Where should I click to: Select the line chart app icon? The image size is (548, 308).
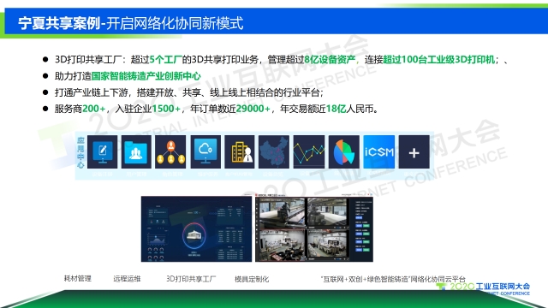[x=309, y=152]
